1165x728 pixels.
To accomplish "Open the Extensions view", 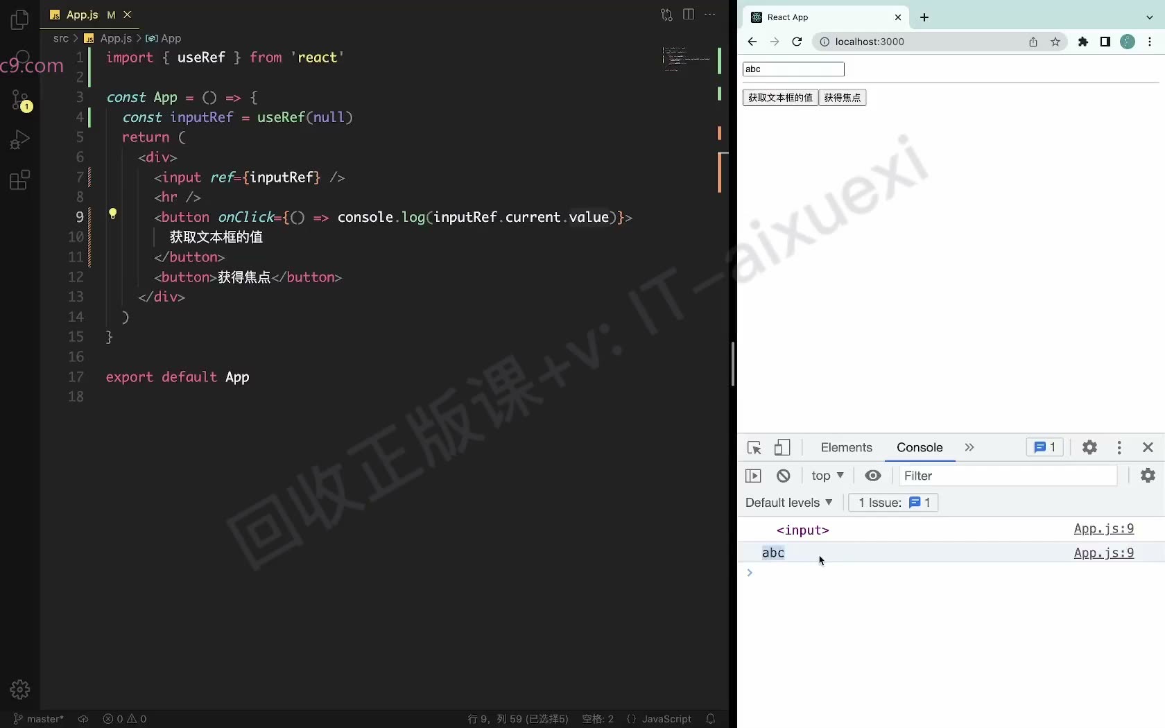I will point(20,180).
